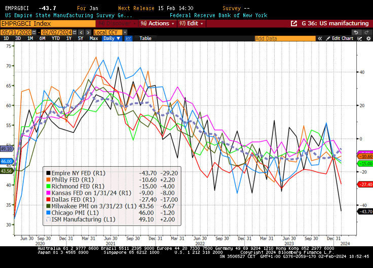This screenshot has height=268, width=373.
Task: Click the Richmond FED (R1) legend label
Action: pos(78,187)
